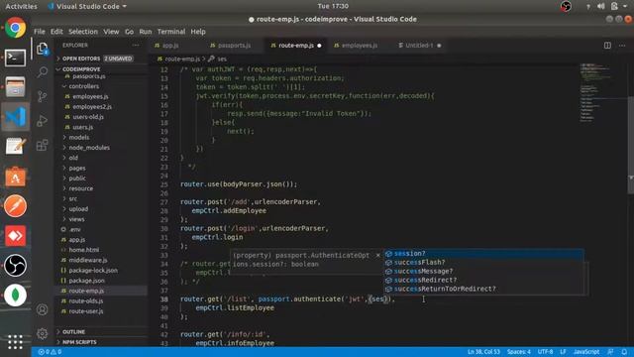Image resolution: width=634 pixels, height=357 pixels.
Task: Change JavaScript language mode
Action: [586, 352]
